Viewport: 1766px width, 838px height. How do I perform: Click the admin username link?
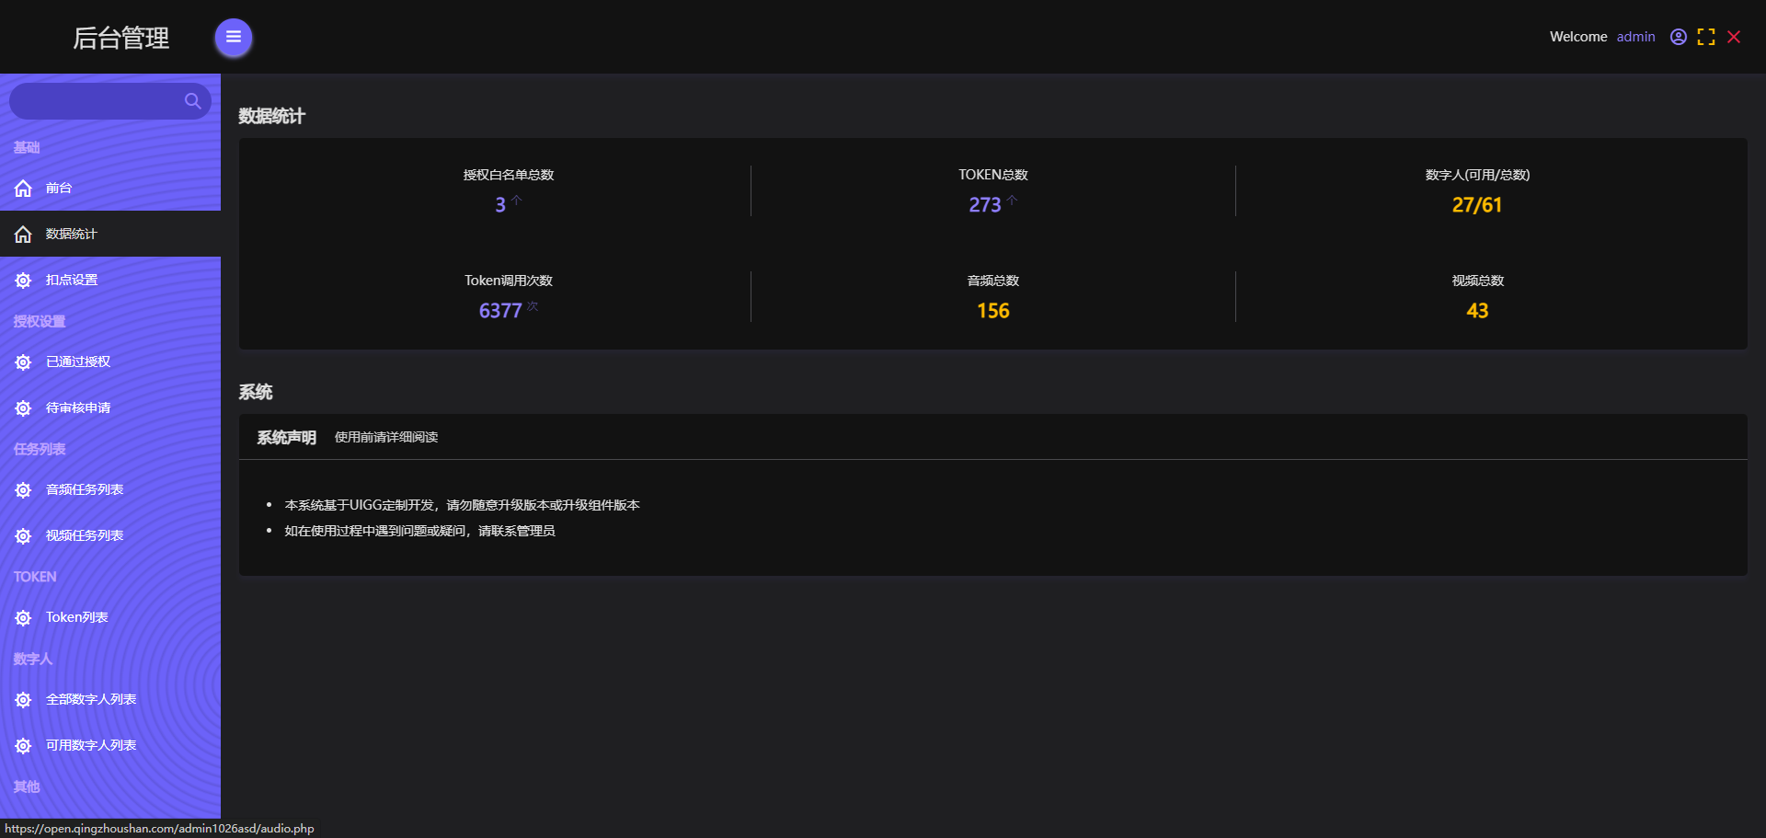pyautogui.click(x=1635, y=37)
